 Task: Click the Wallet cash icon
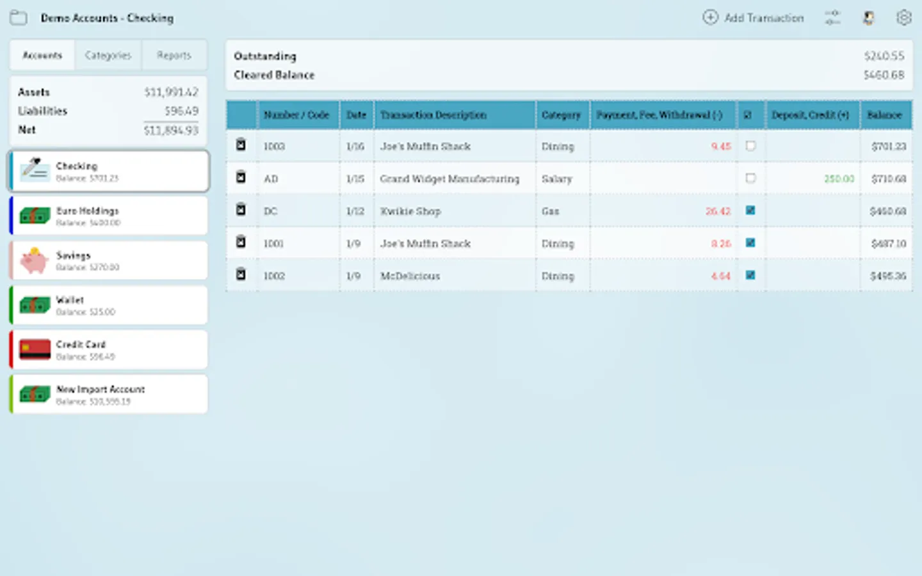click(35, 305)
